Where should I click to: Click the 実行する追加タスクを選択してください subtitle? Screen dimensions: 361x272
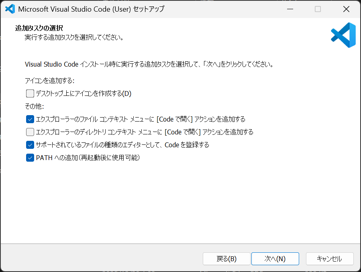coord(73,38)
